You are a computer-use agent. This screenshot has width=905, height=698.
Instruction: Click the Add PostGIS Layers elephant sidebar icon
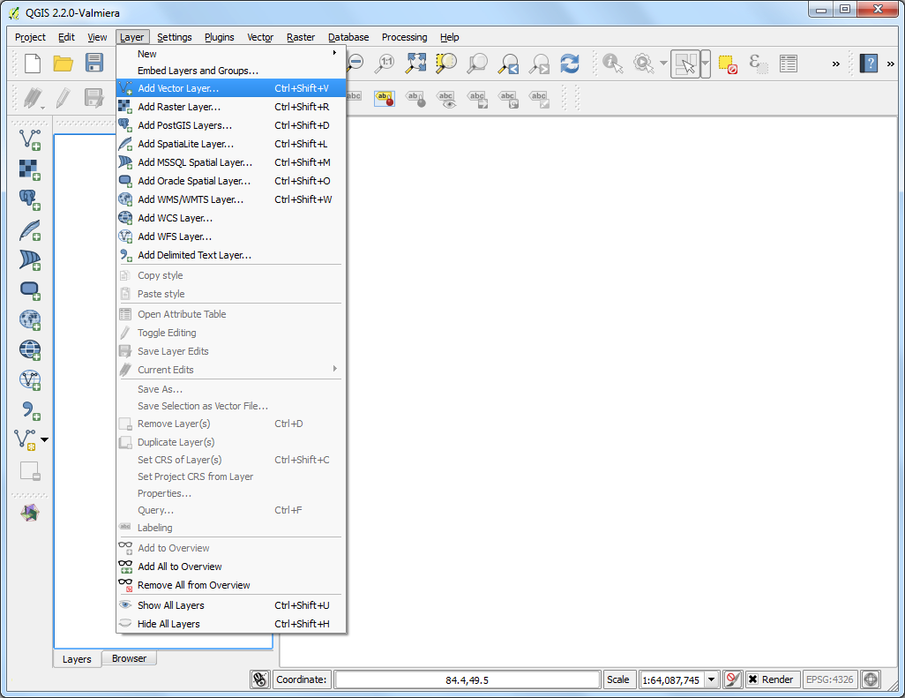click(x=29, y=199)
